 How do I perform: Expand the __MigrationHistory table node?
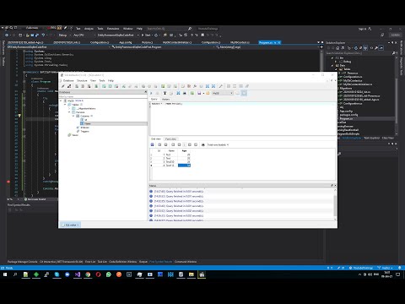69,108
